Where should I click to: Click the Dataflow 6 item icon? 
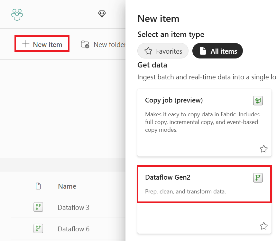tap(38, 229)
